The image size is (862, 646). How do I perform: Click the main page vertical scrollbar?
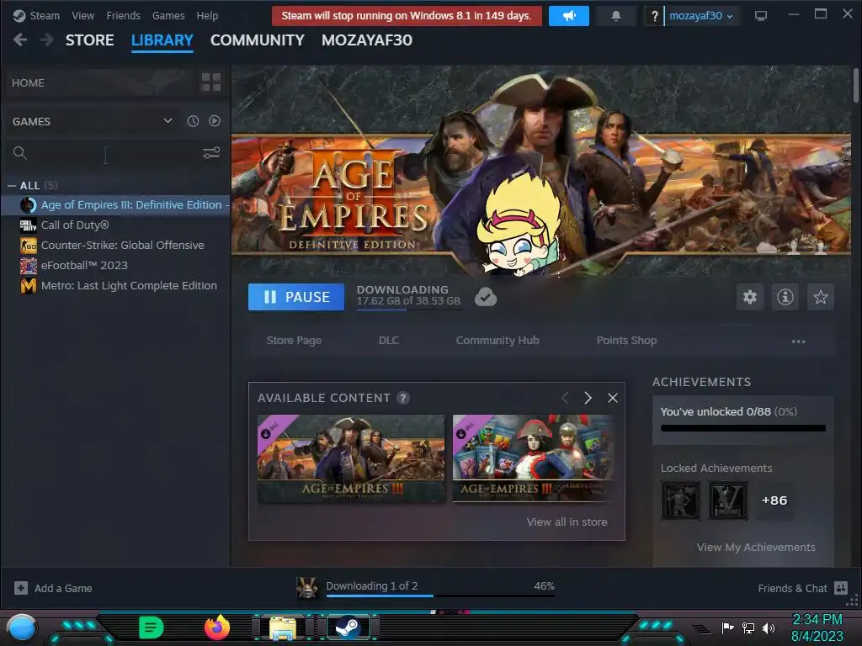[x=855, y=85]
